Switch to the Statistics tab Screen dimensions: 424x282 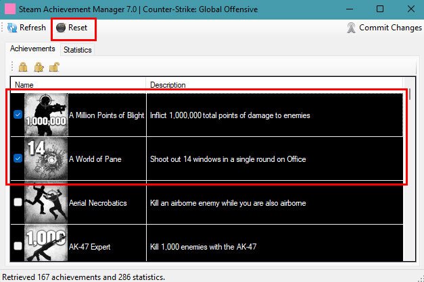point(78,50)
